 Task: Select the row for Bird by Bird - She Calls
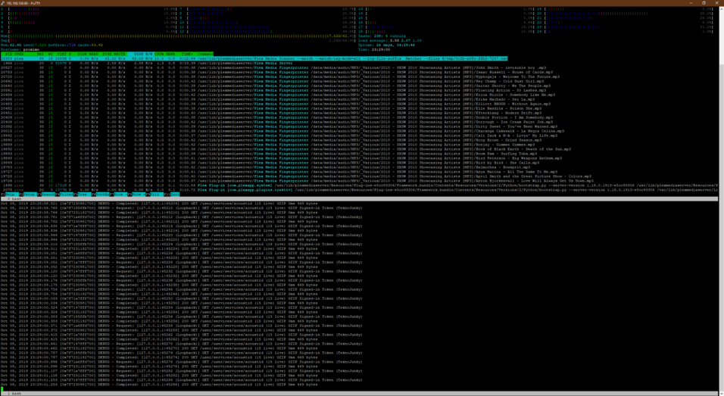(x=270, y=163)
